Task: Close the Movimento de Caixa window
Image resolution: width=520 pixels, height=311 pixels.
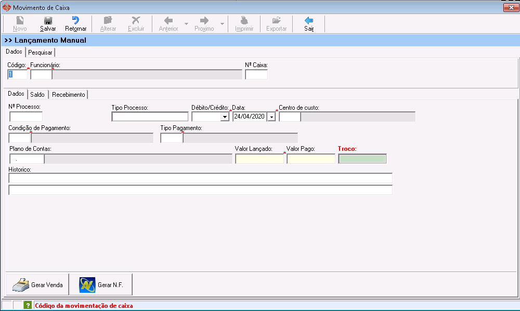Action: click(x=511, y=7)
